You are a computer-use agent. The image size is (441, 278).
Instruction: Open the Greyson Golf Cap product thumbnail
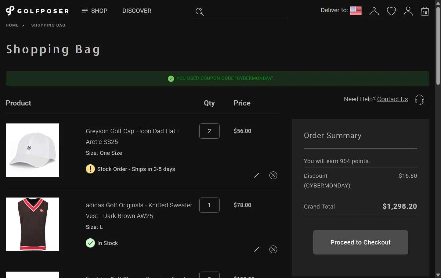coord(32,150)
